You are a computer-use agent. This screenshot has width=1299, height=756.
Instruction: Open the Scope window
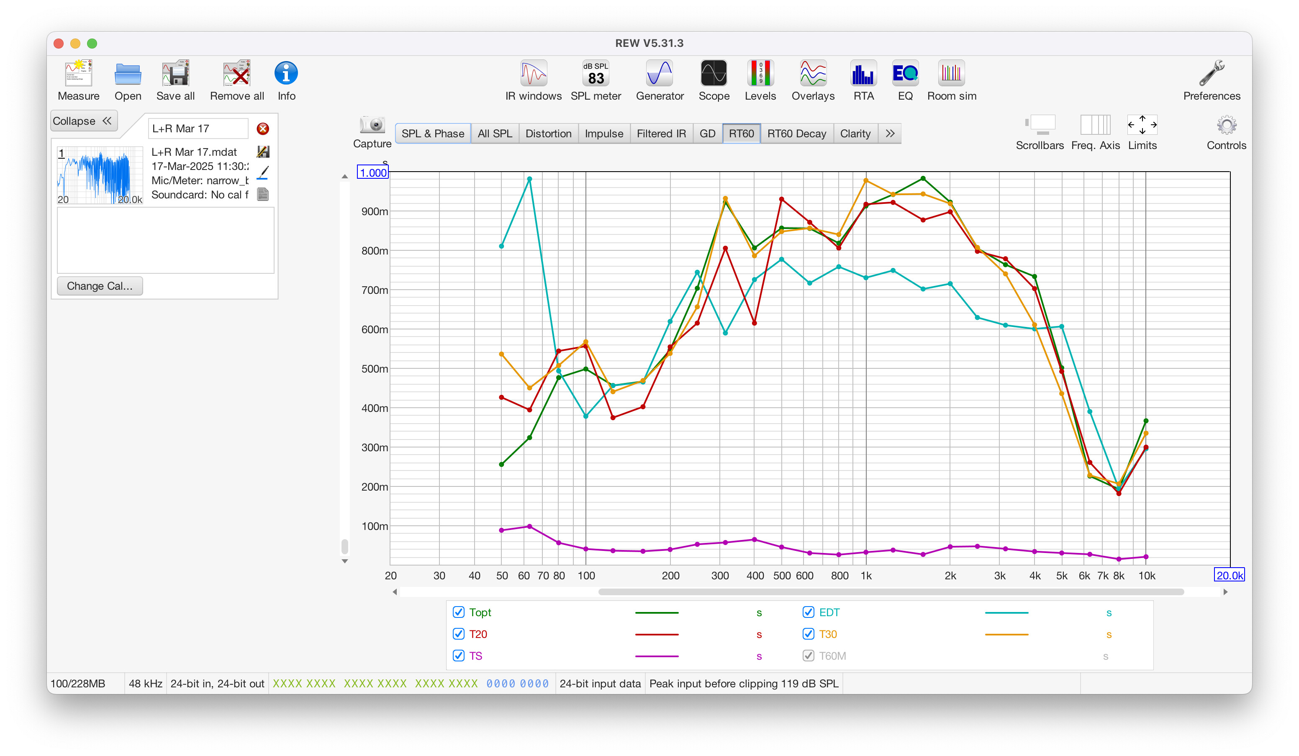click(714, 80)
